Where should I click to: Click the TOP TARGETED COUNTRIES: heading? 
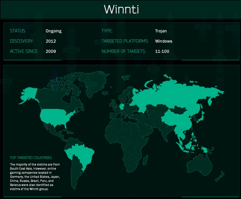31,158
